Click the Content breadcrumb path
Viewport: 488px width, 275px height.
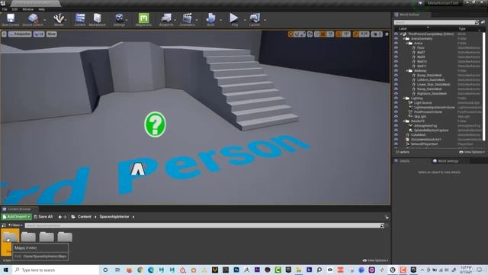tap(84, 217)
